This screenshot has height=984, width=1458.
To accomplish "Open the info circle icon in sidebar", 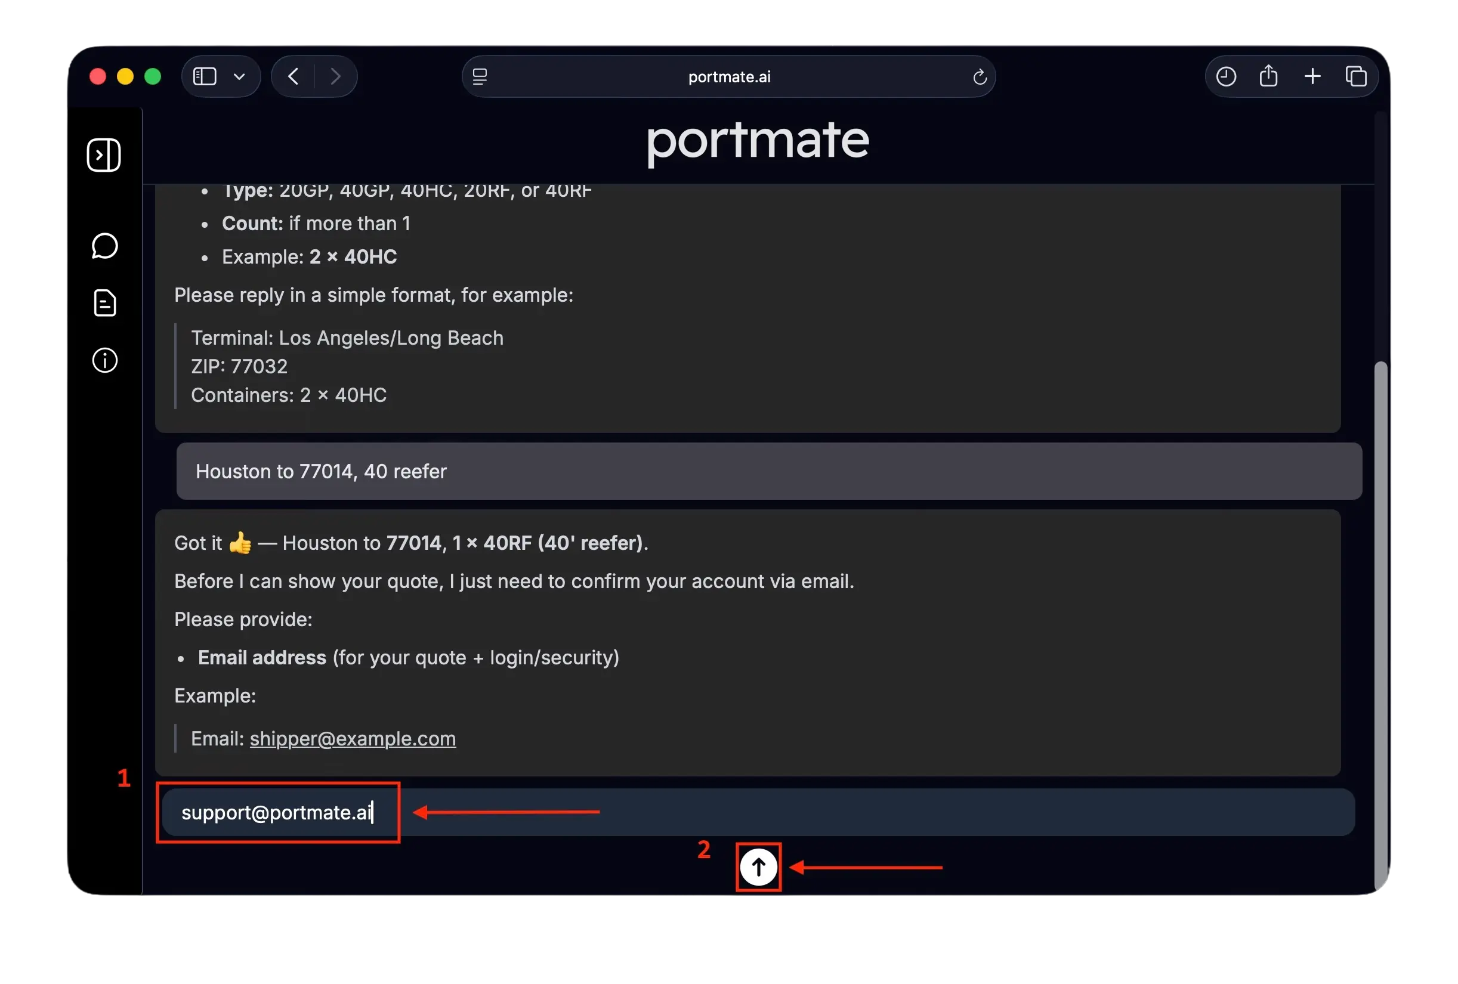I will click(x=105, y=360).
